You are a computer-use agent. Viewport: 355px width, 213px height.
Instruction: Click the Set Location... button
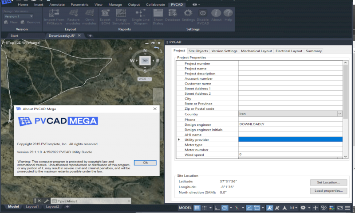(x=328, y=182)
